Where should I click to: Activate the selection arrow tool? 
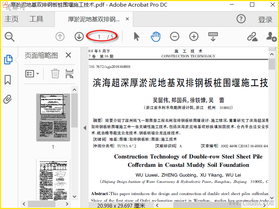(x=136, y=37)
